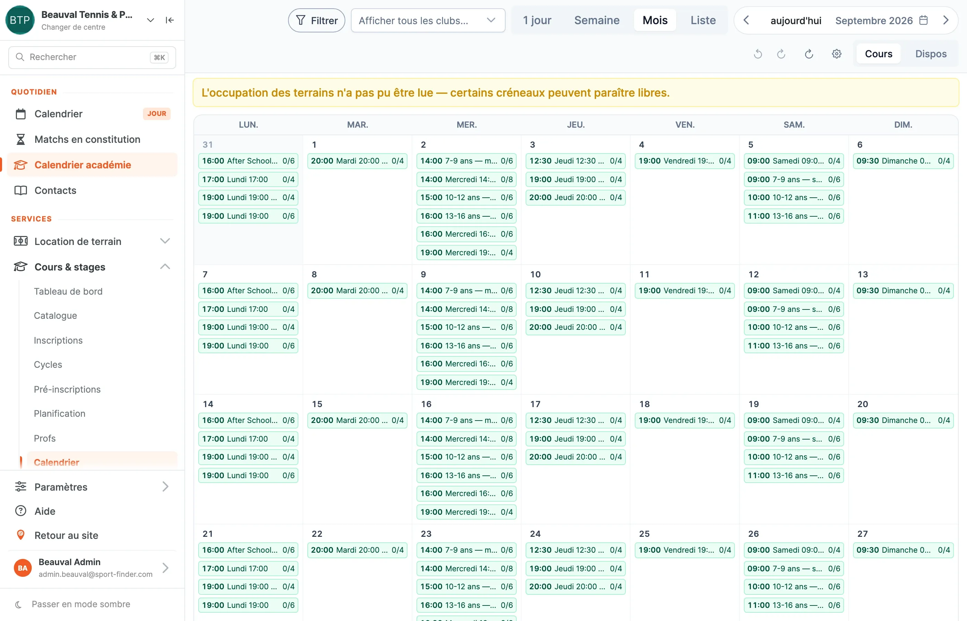Open Beauval Admin account menu
The width and height of the screenshot is (967, 621).
pyautogui.click(x=92, y=568)
